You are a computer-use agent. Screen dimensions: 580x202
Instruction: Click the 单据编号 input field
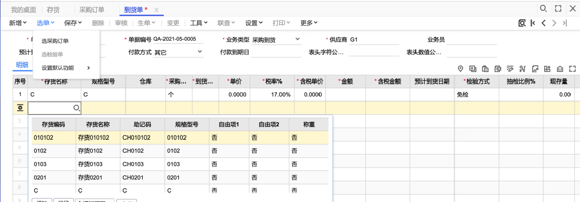(x=178, y=39)
